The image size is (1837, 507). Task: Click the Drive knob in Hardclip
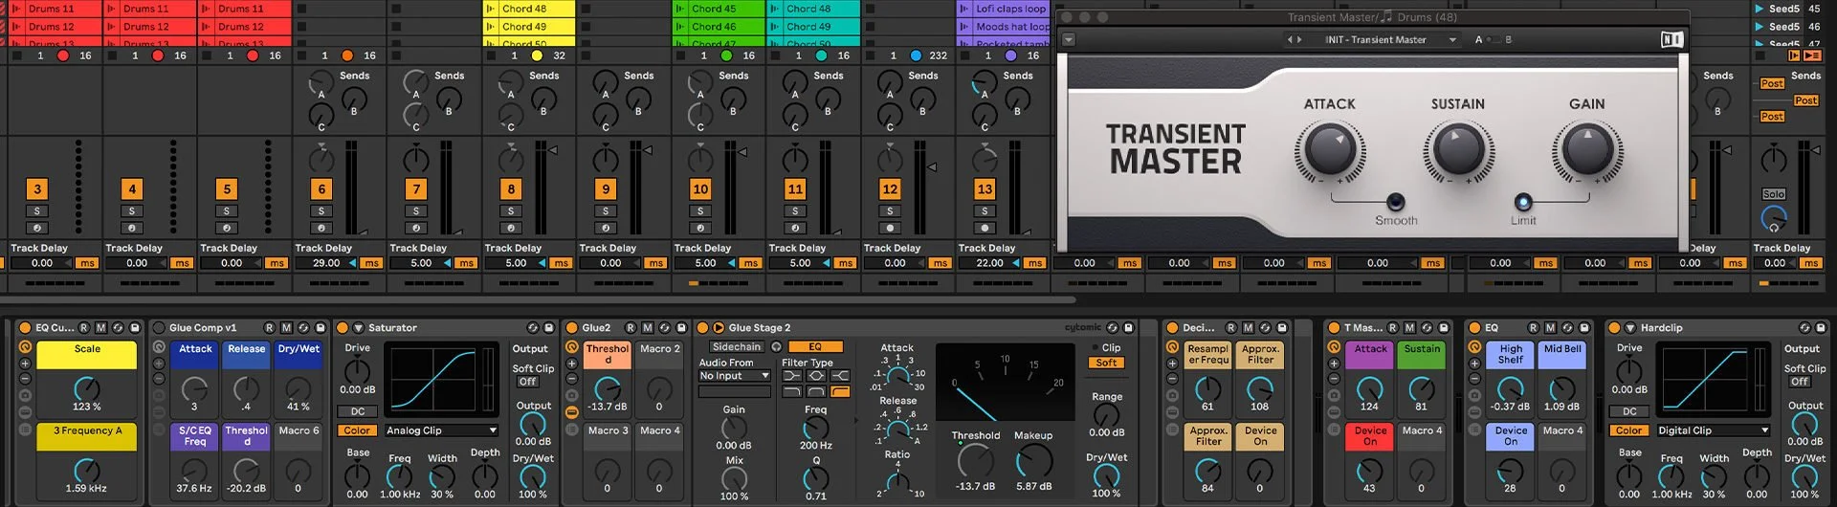(x=1629, y=369)
